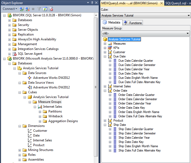Click the script toolbar icon with red mark
The height and width of the screenshot is (163, 191).
(x=51, y=9)
